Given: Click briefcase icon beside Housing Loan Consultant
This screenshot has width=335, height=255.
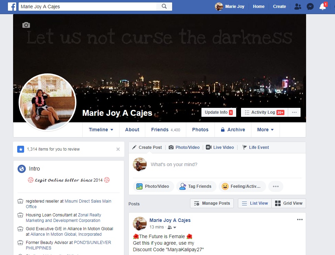Looking at the screenshot, I should [20, 215].
